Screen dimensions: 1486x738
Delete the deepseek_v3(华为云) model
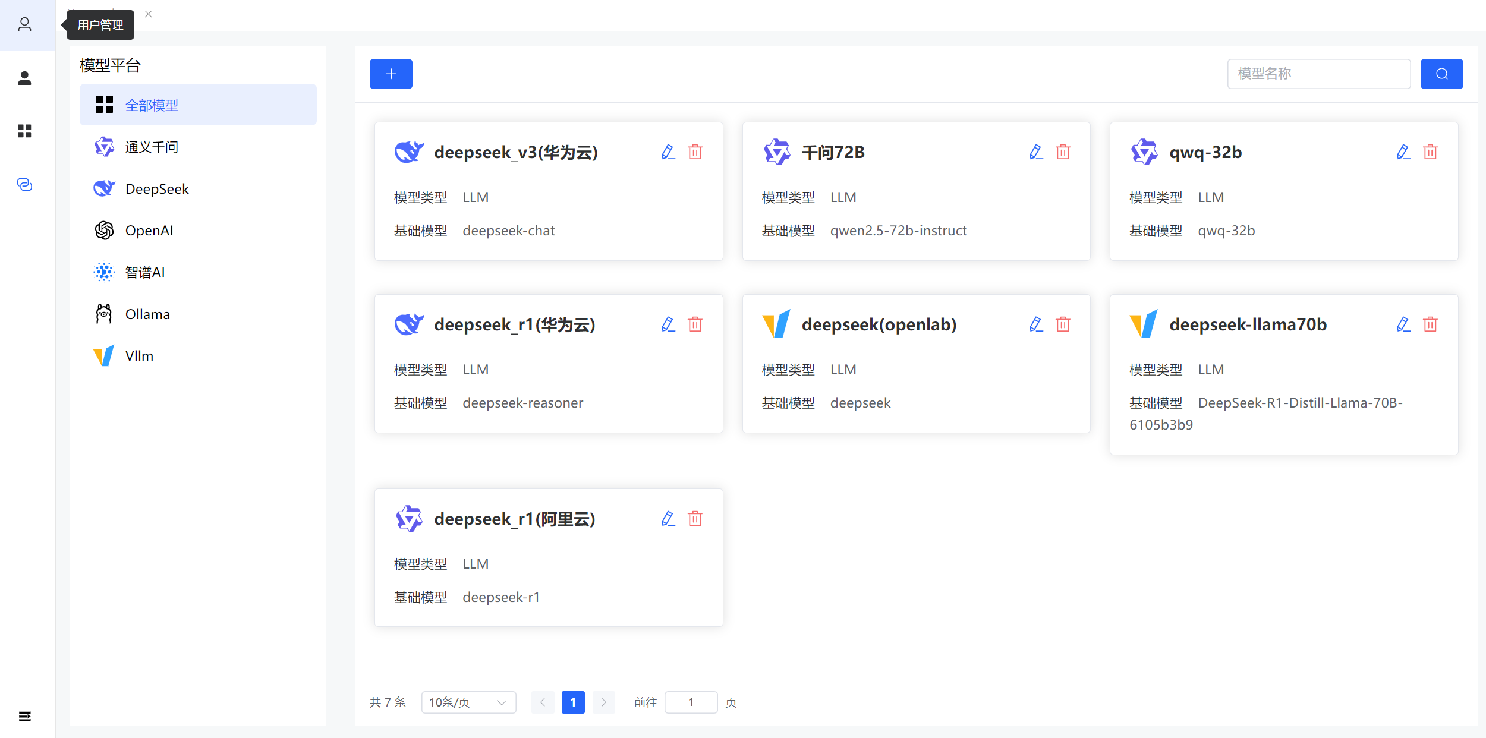click(695, 152)
